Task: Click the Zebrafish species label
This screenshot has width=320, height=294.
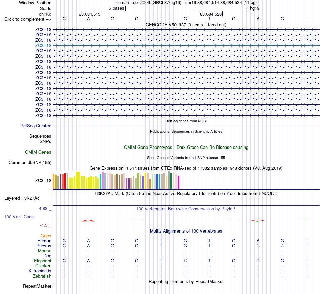Action: pyautogui.click(x=42, y=276)
